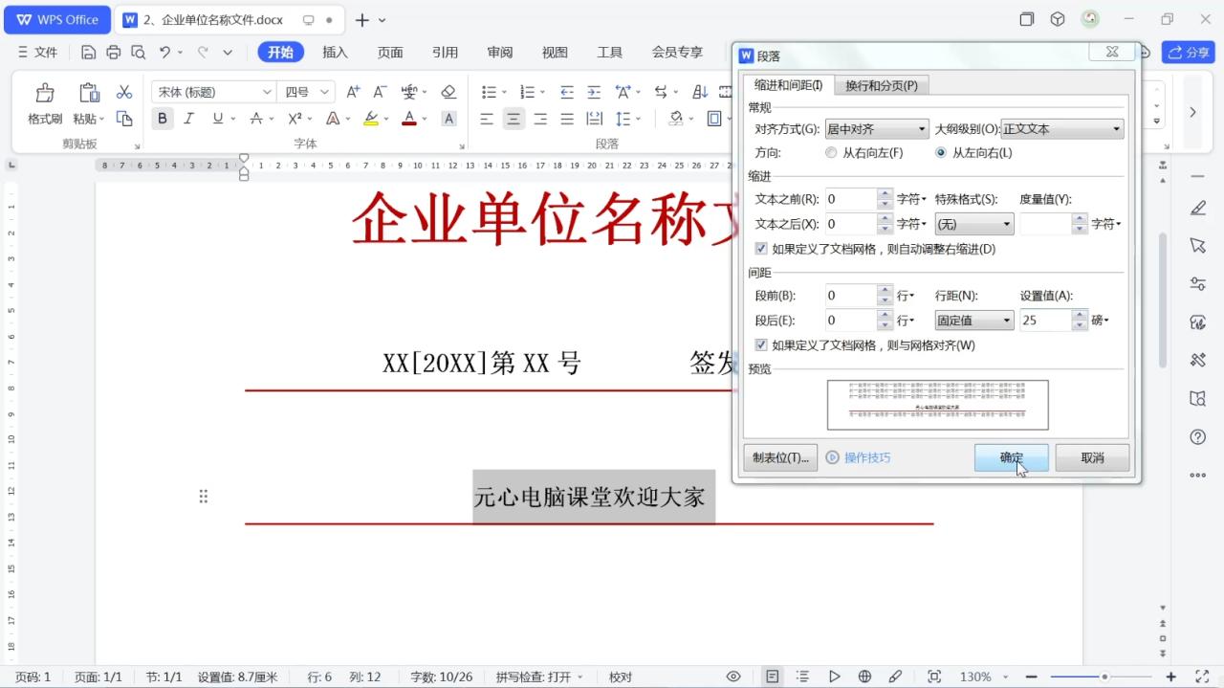Open the Special format dropdown
Viewport: 1224px width, 688px height.
click(973, 224)
